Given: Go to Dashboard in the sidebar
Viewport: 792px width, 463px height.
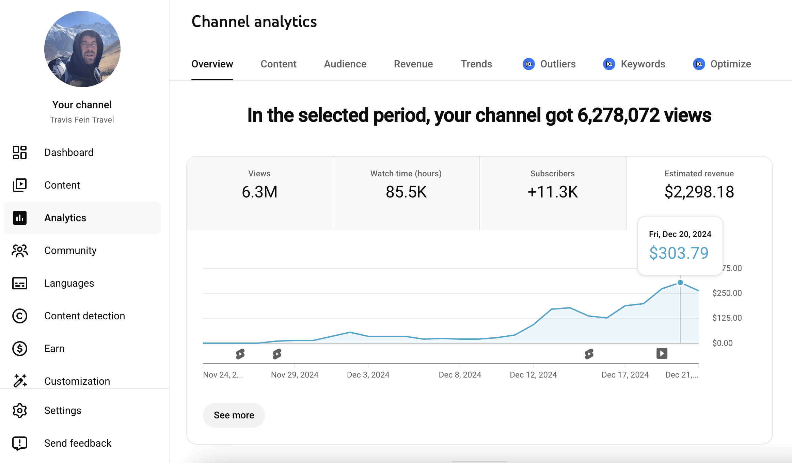Looking at the screenshot, I should [x=82, y=153].
